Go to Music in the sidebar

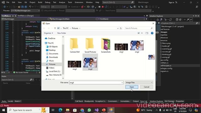(52, 61)
